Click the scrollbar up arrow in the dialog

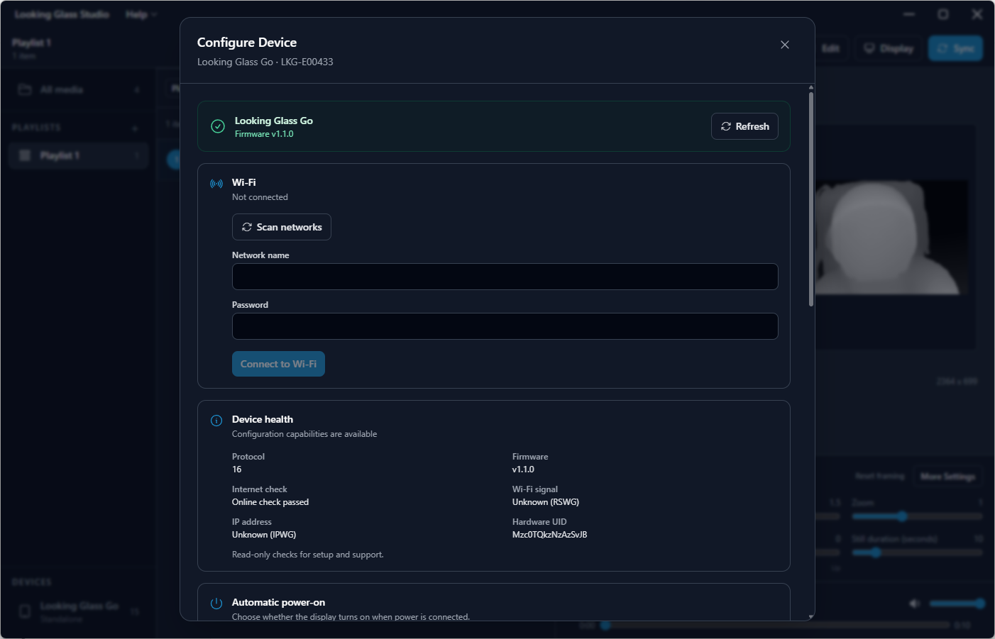(811, 87)
